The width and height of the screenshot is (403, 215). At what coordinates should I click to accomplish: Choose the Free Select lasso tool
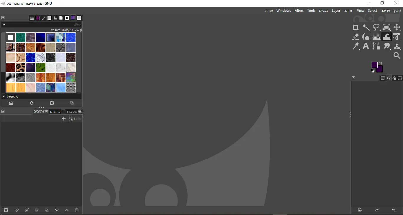point(376,27)
